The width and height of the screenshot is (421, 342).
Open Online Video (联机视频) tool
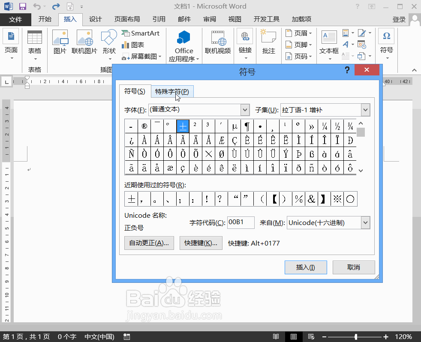coord(218,42)
